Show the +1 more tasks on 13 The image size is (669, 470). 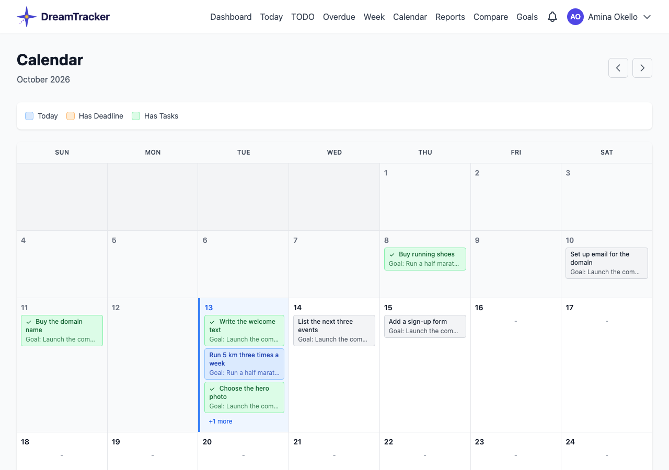pyautogui.click(x=221, y=421)
